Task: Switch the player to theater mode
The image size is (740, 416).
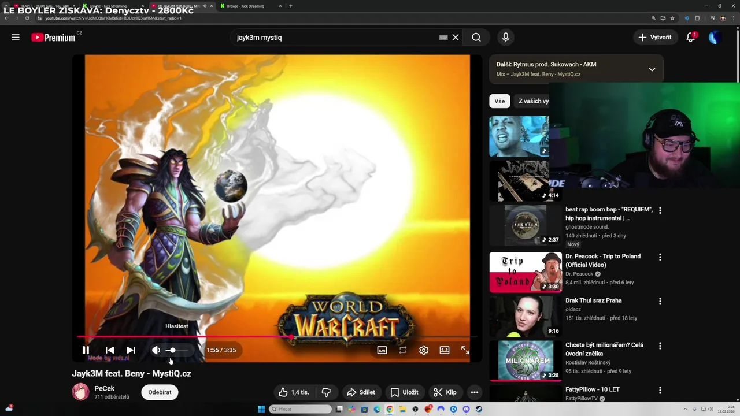Action: (445, 350)
